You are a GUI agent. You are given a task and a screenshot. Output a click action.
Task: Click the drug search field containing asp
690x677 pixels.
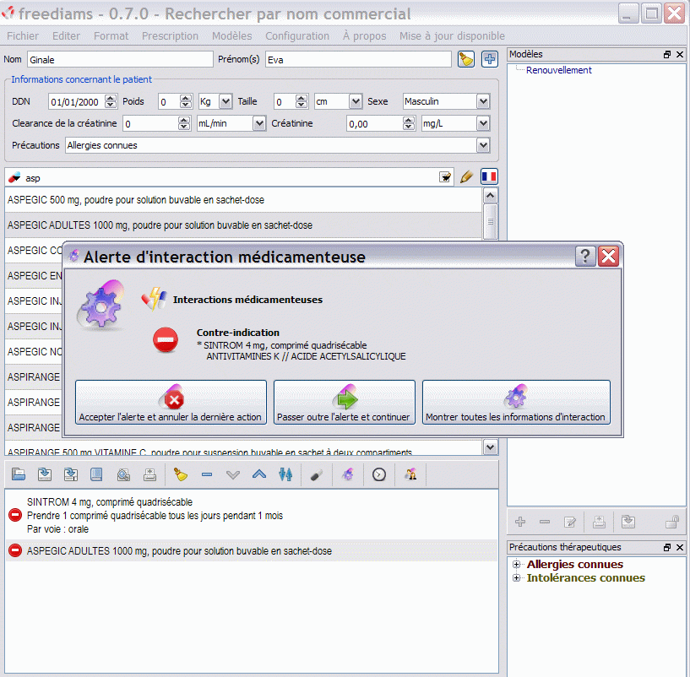click(229, 178)
